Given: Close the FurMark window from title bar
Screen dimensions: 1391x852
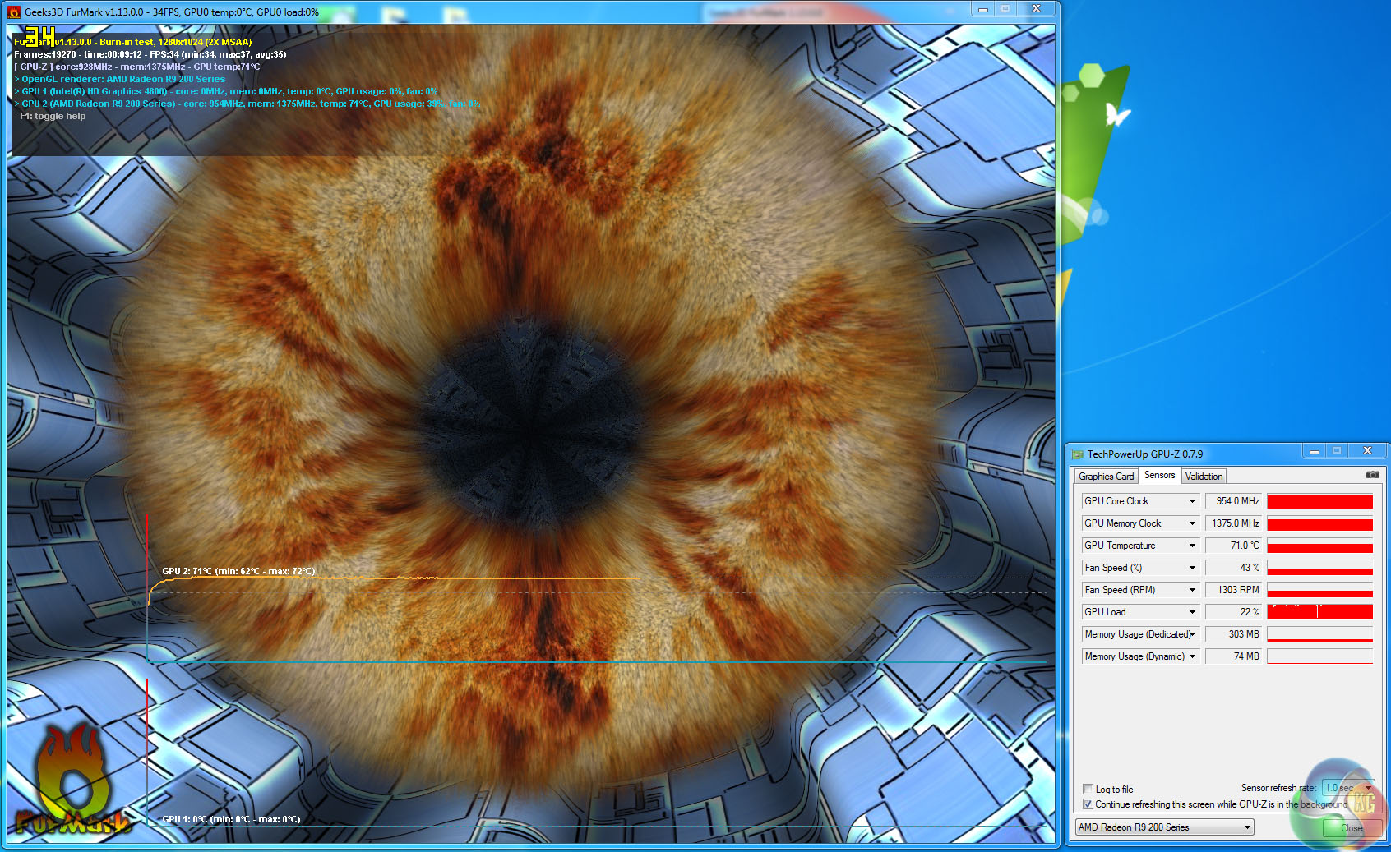Looking at the screenshot, I should tap(1036, 9).
